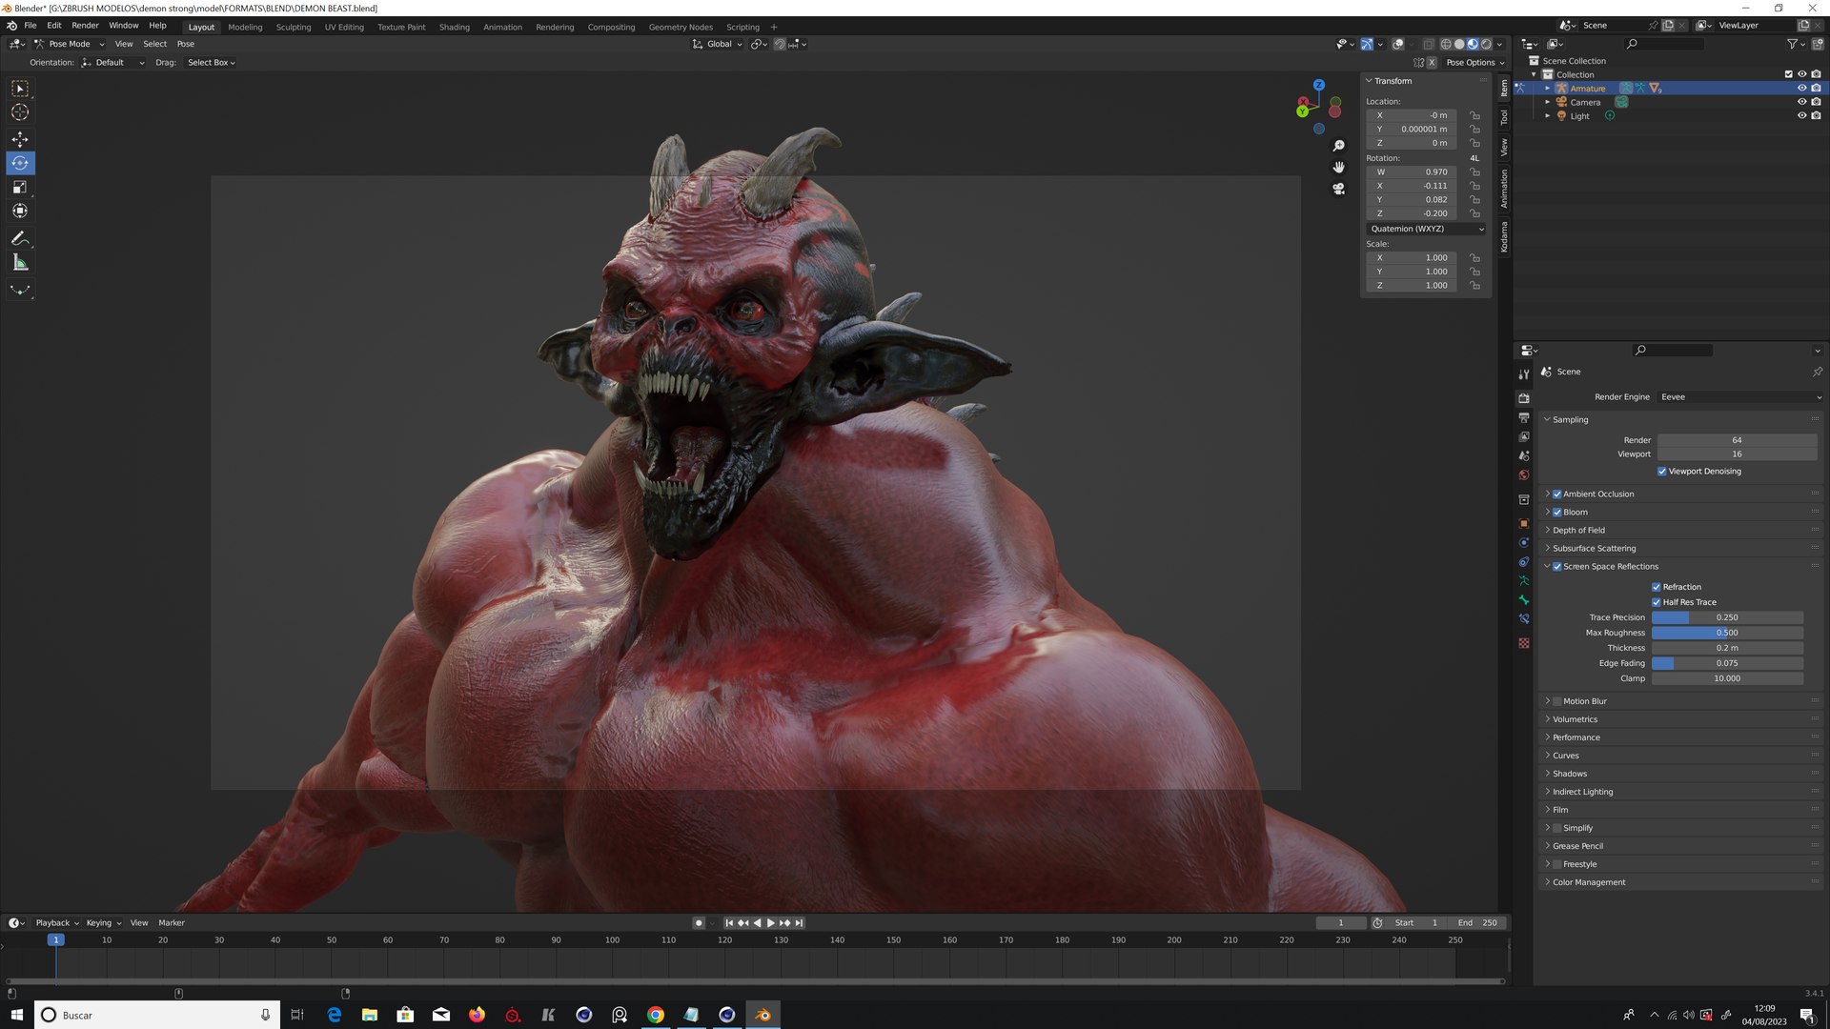Open the Playback menu in timeline

click(x=57, y=922)
